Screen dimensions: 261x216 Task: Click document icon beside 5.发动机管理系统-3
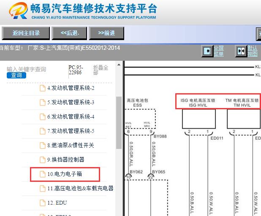(x=43, y=103)
